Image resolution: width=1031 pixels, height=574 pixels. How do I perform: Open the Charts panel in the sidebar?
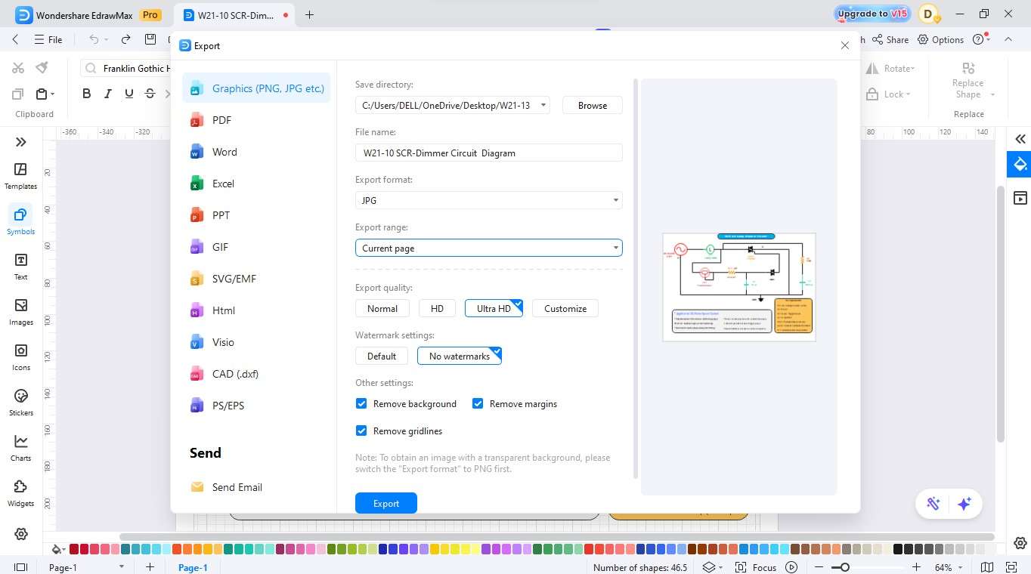click(x=20, y=447)
